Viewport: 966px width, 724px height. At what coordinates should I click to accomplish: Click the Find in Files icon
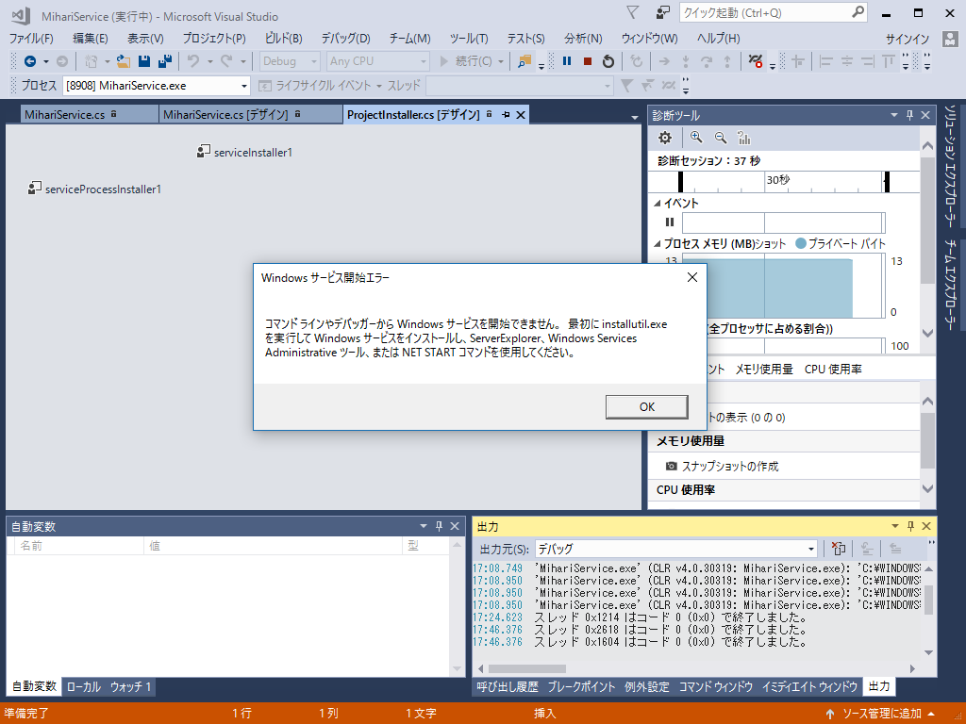pyautogui.click(x=525, y=61)
